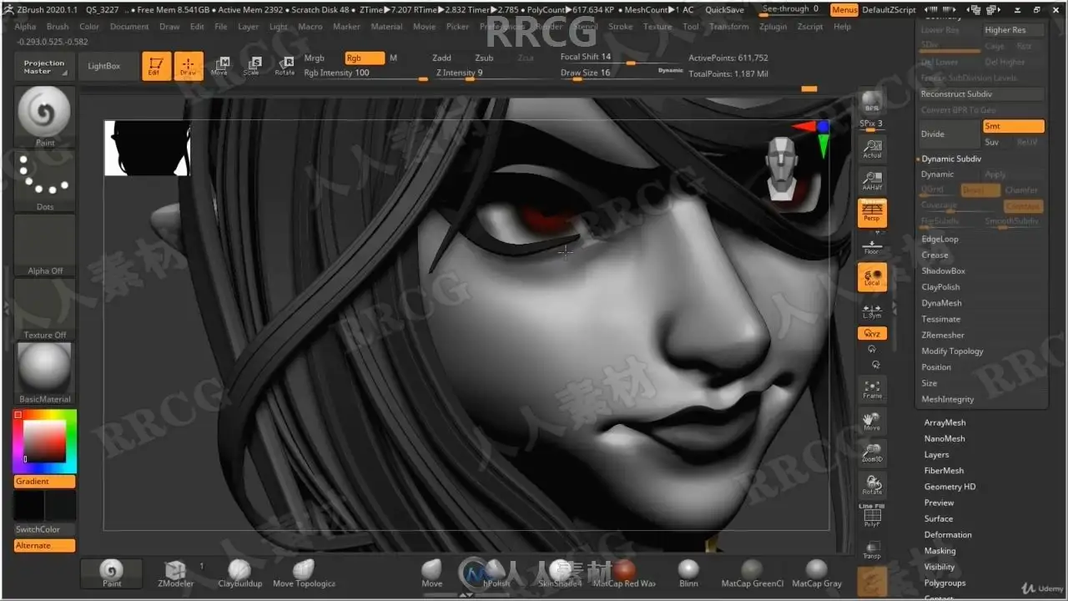Click the Move canvas hand icon
Image resolution: width=1068 pixels, height=601 pixels.
[872, 422]
